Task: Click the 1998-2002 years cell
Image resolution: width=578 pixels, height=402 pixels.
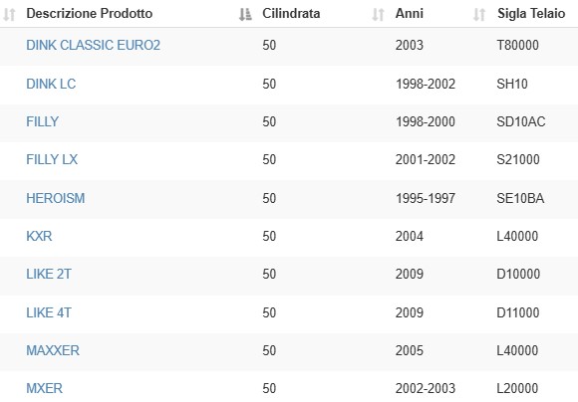Action: point(425,84)
